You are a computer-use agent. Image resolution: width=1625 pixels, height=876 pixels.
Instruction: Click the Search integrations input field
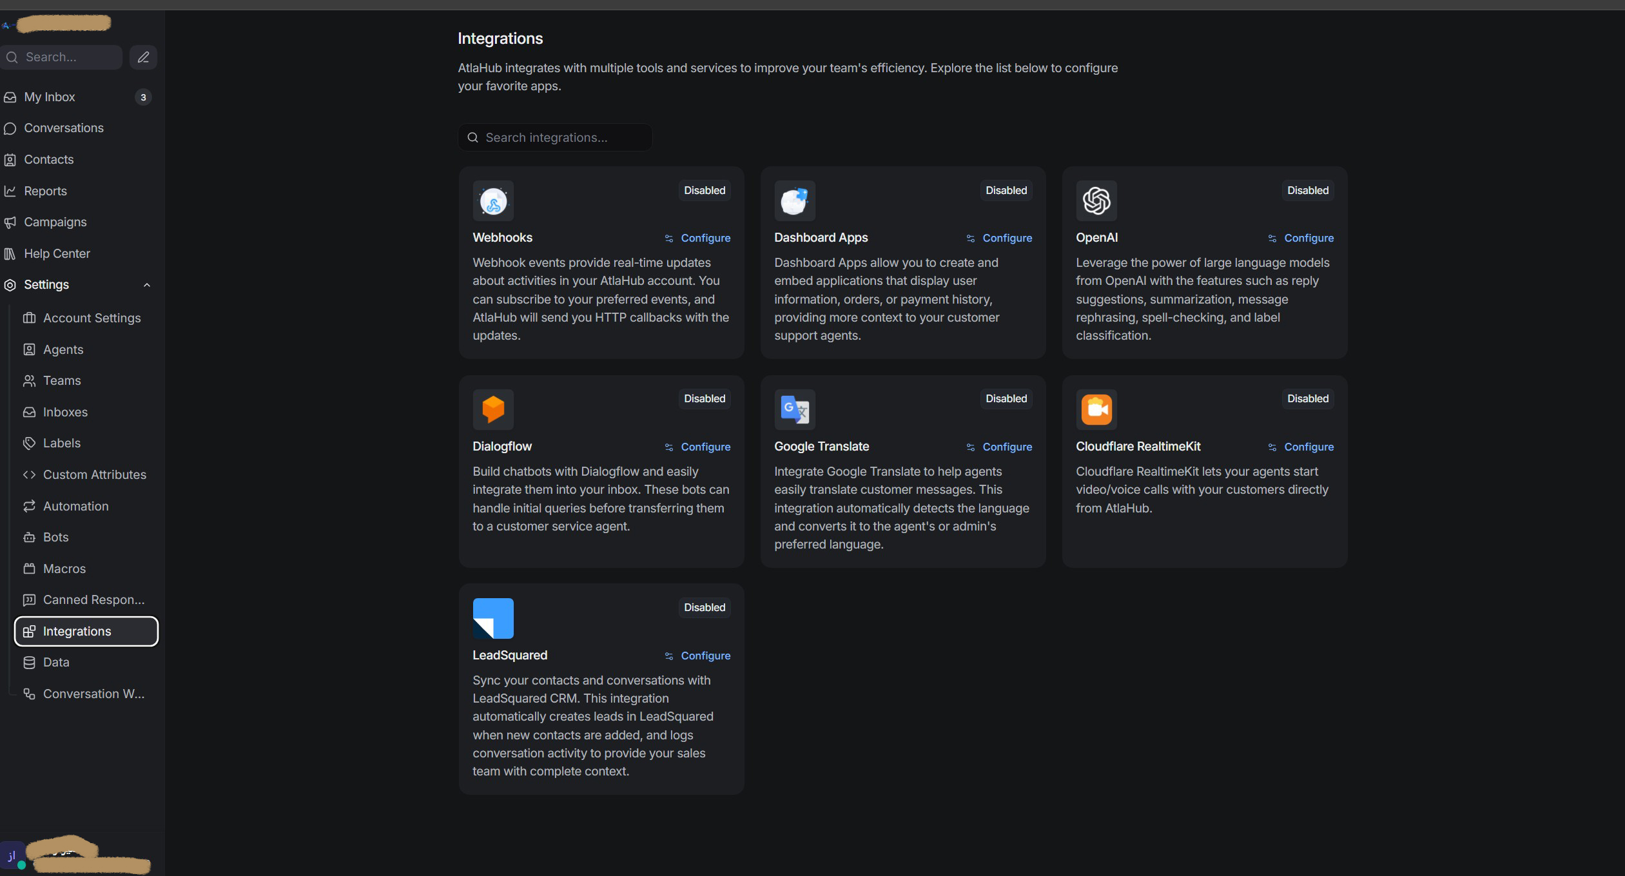click(x=555, y=137)
